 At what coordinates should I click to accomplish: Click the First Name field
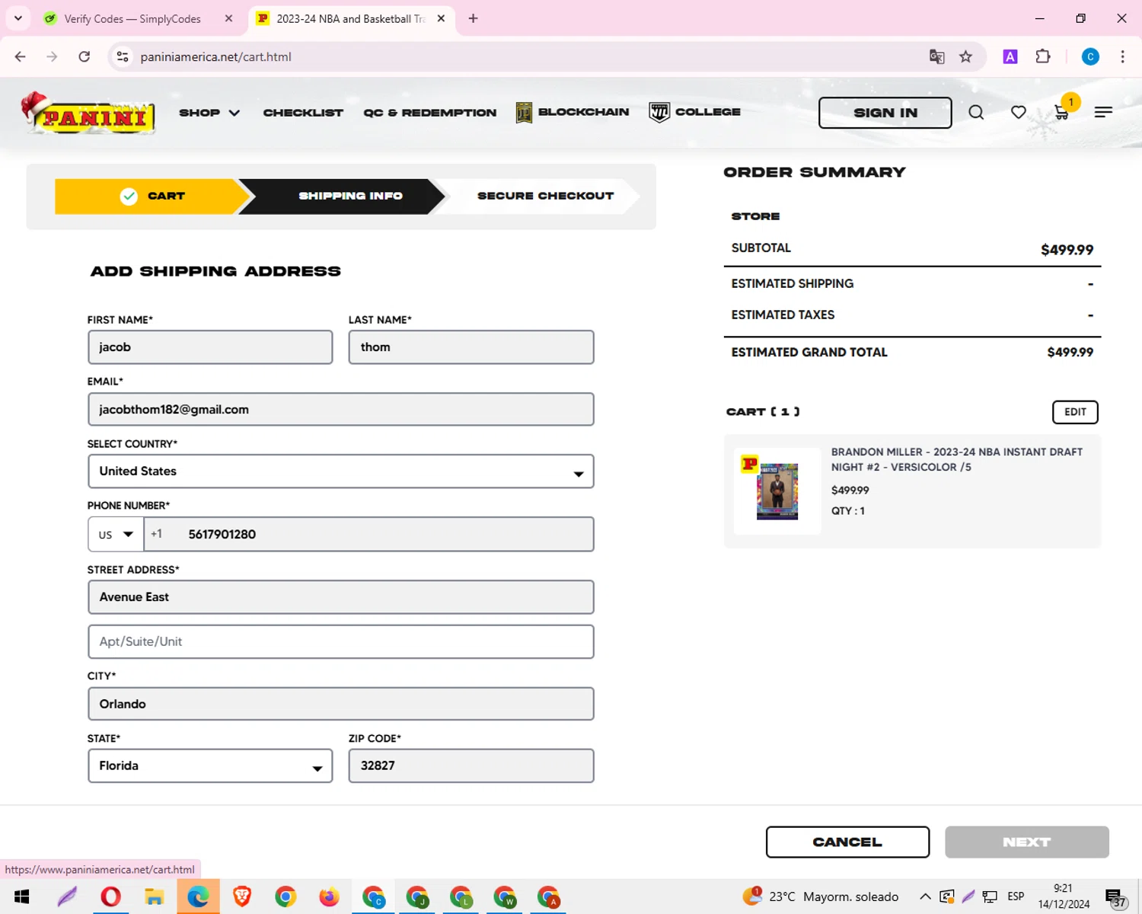tap(210, 347)
